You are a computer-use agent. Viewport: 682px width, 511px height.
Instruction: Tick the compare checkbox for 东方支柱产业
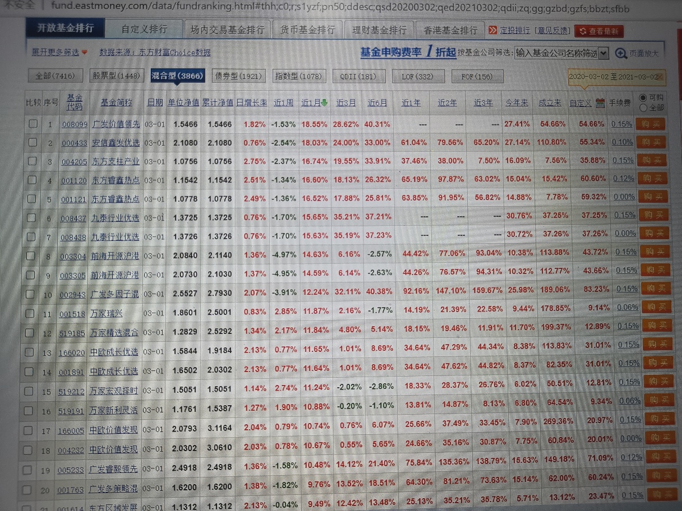[33, 161]
